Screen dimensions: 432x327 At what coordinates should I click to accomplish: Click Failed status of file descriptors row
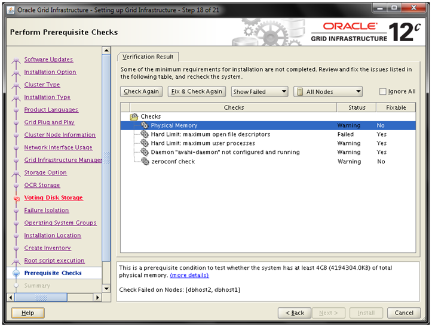345,134
